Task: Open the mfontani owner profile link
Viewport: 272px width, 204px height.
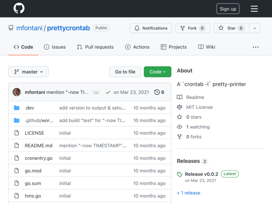Action: [29, 28]
